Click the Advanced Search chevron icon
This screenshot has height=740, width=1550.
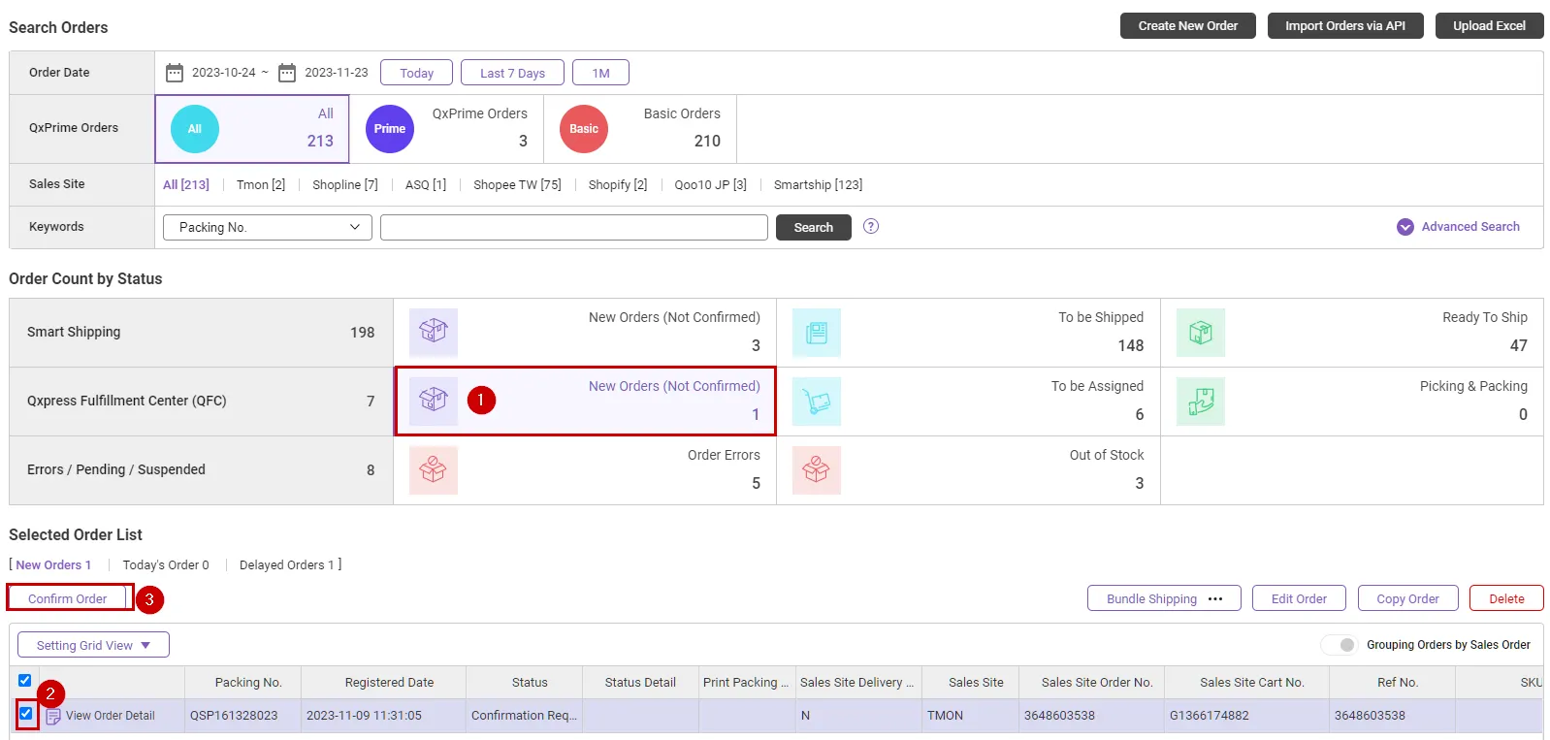[x=1405, y=227]
